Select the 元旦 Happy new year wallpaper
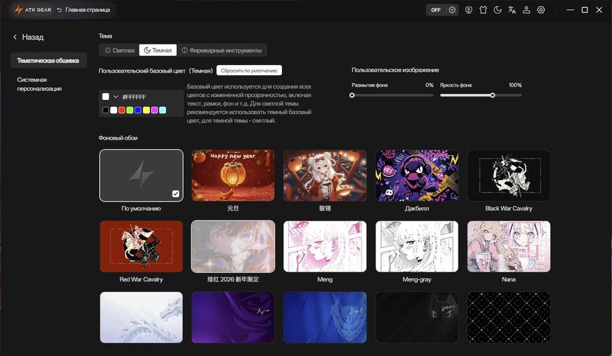The width and height of the screenshot is (612, 356). tap(233, 175)
